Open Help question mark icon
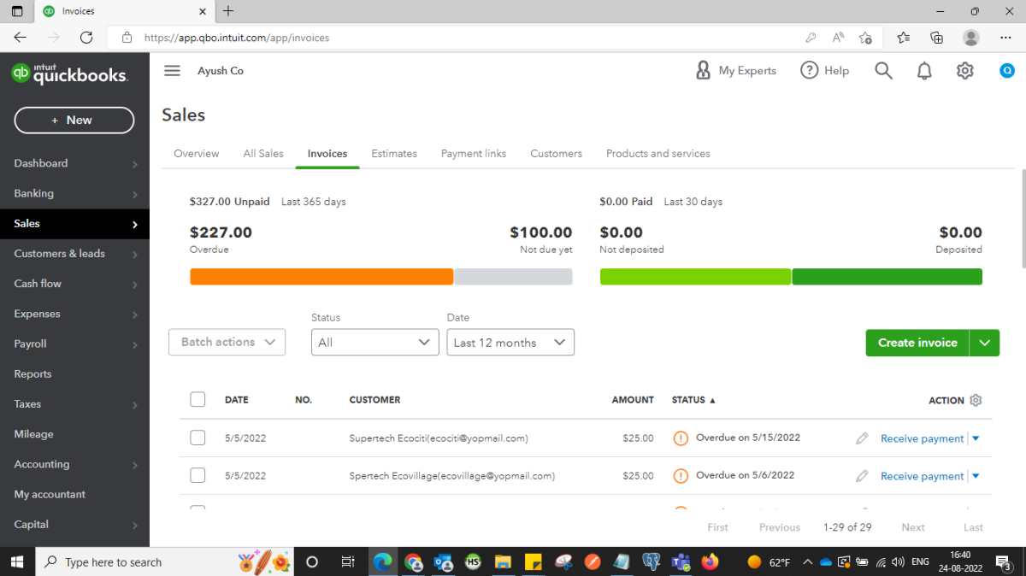This screenshot has height=576, width=1026. [x=809, y=71]
